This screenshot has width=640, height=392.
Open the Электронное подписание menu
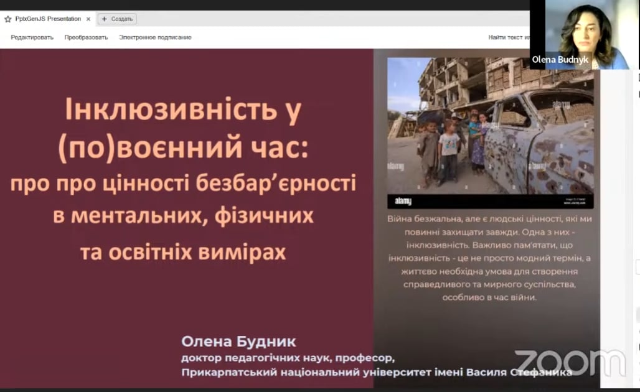coord(155,37)
